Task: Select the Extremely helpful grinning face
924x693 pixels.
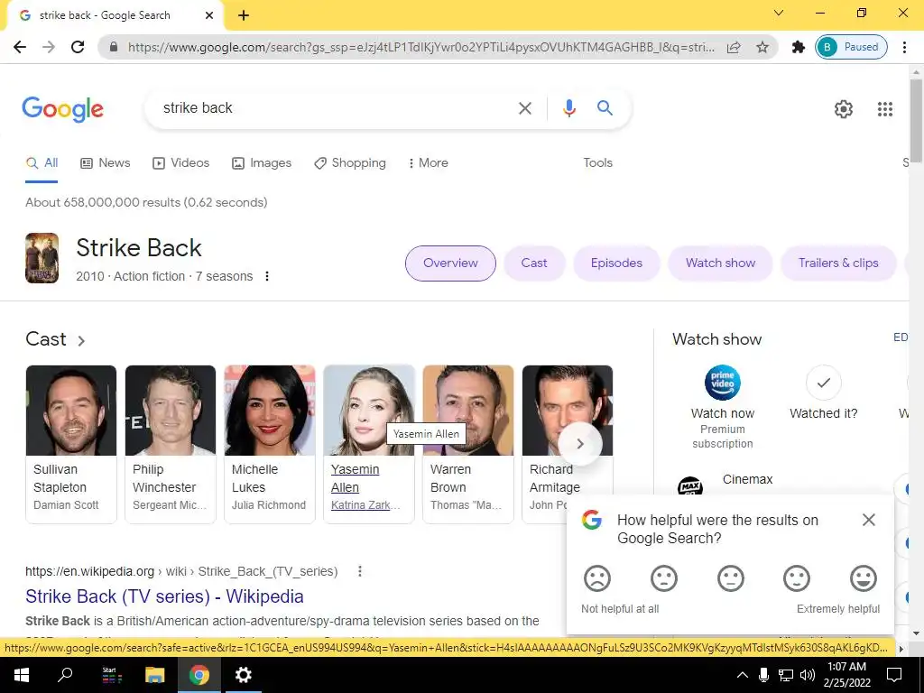Action: (x=864, y=578)
